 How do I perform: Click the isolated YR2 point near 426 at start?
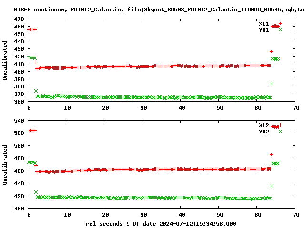[x=36, y=192]
